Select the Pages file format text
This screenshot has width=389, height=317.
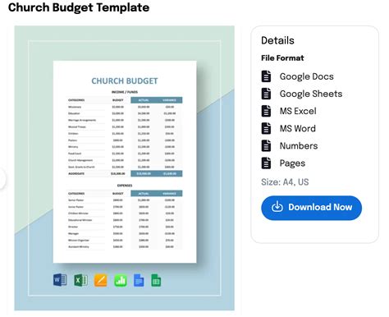tap(292, 163)
